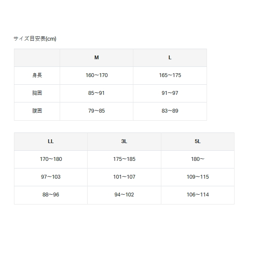
Task: Select the M size column header
Action: 97,58
